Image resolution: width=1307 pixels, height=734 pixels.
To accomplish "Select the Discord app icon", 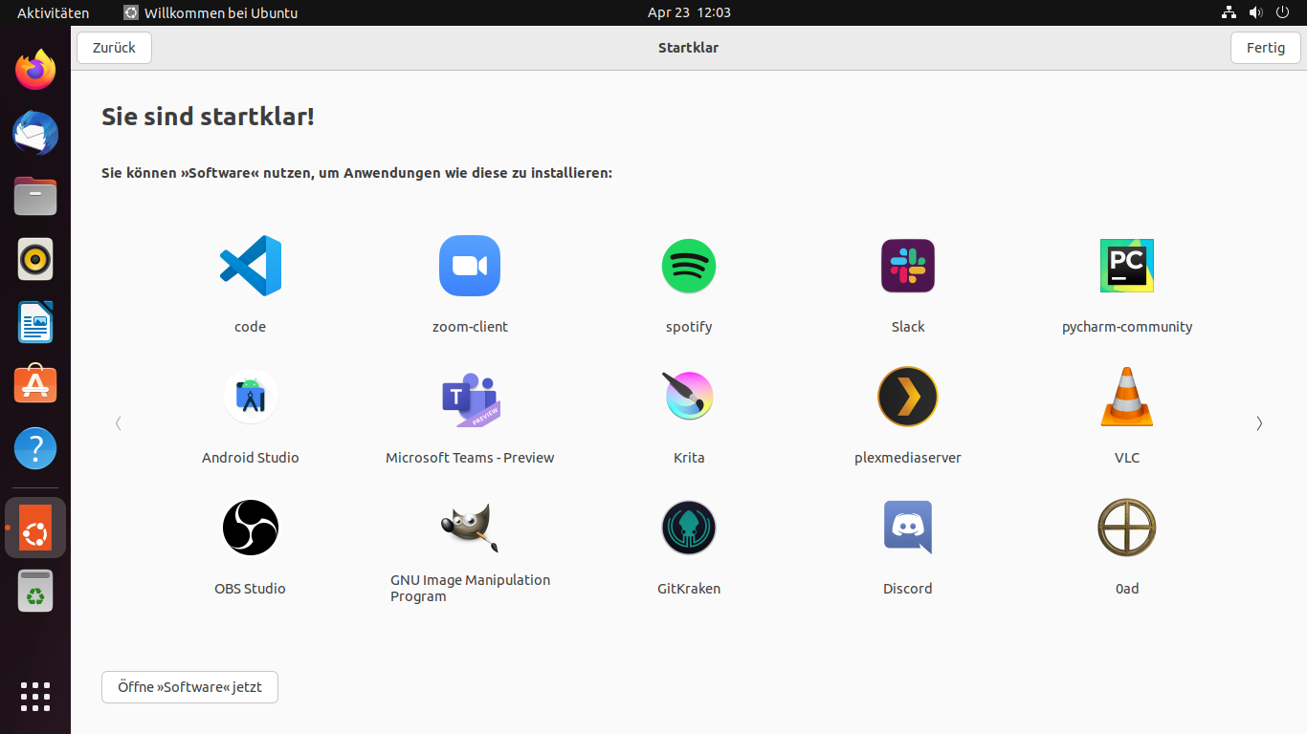I will pos(908,528).
